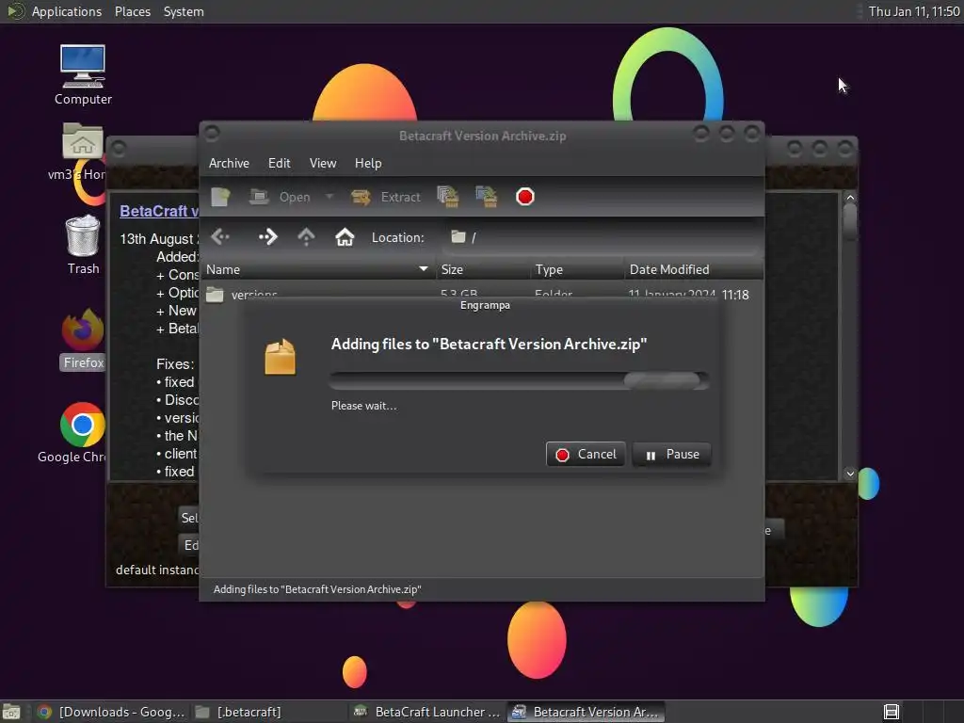Click the status bar text Adding files

(x=317, y=589)
